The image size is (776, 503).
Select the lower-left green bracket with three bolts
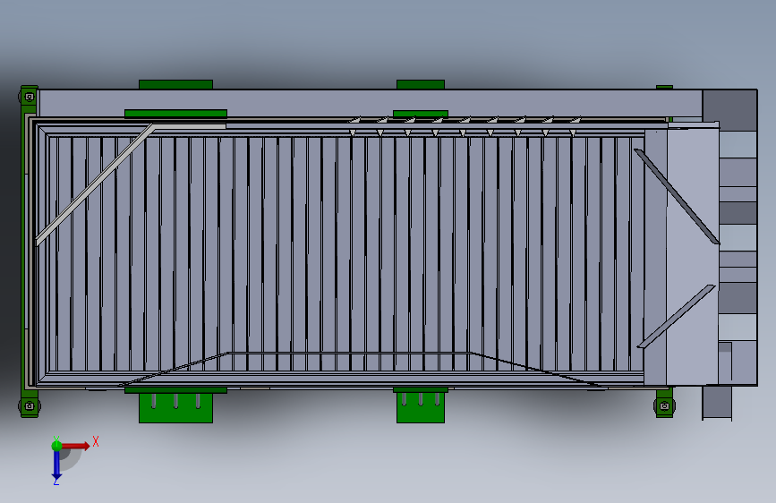pyautogui.click(x=175, y=407)
